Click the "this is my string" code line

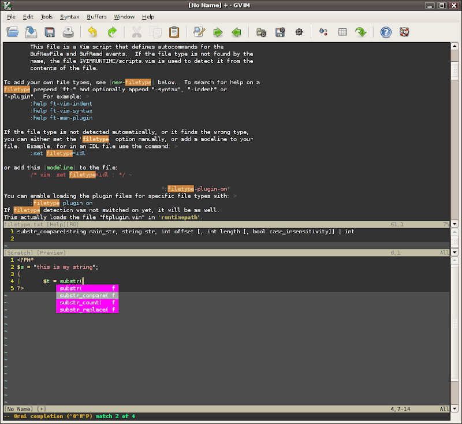57,267
